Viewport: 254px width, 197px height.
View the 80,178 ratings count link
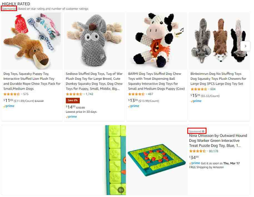tap(213, 151)
